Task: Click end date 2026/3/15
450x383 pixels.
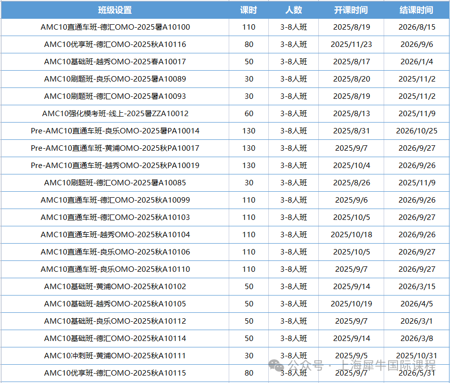Action: [417, 287]
